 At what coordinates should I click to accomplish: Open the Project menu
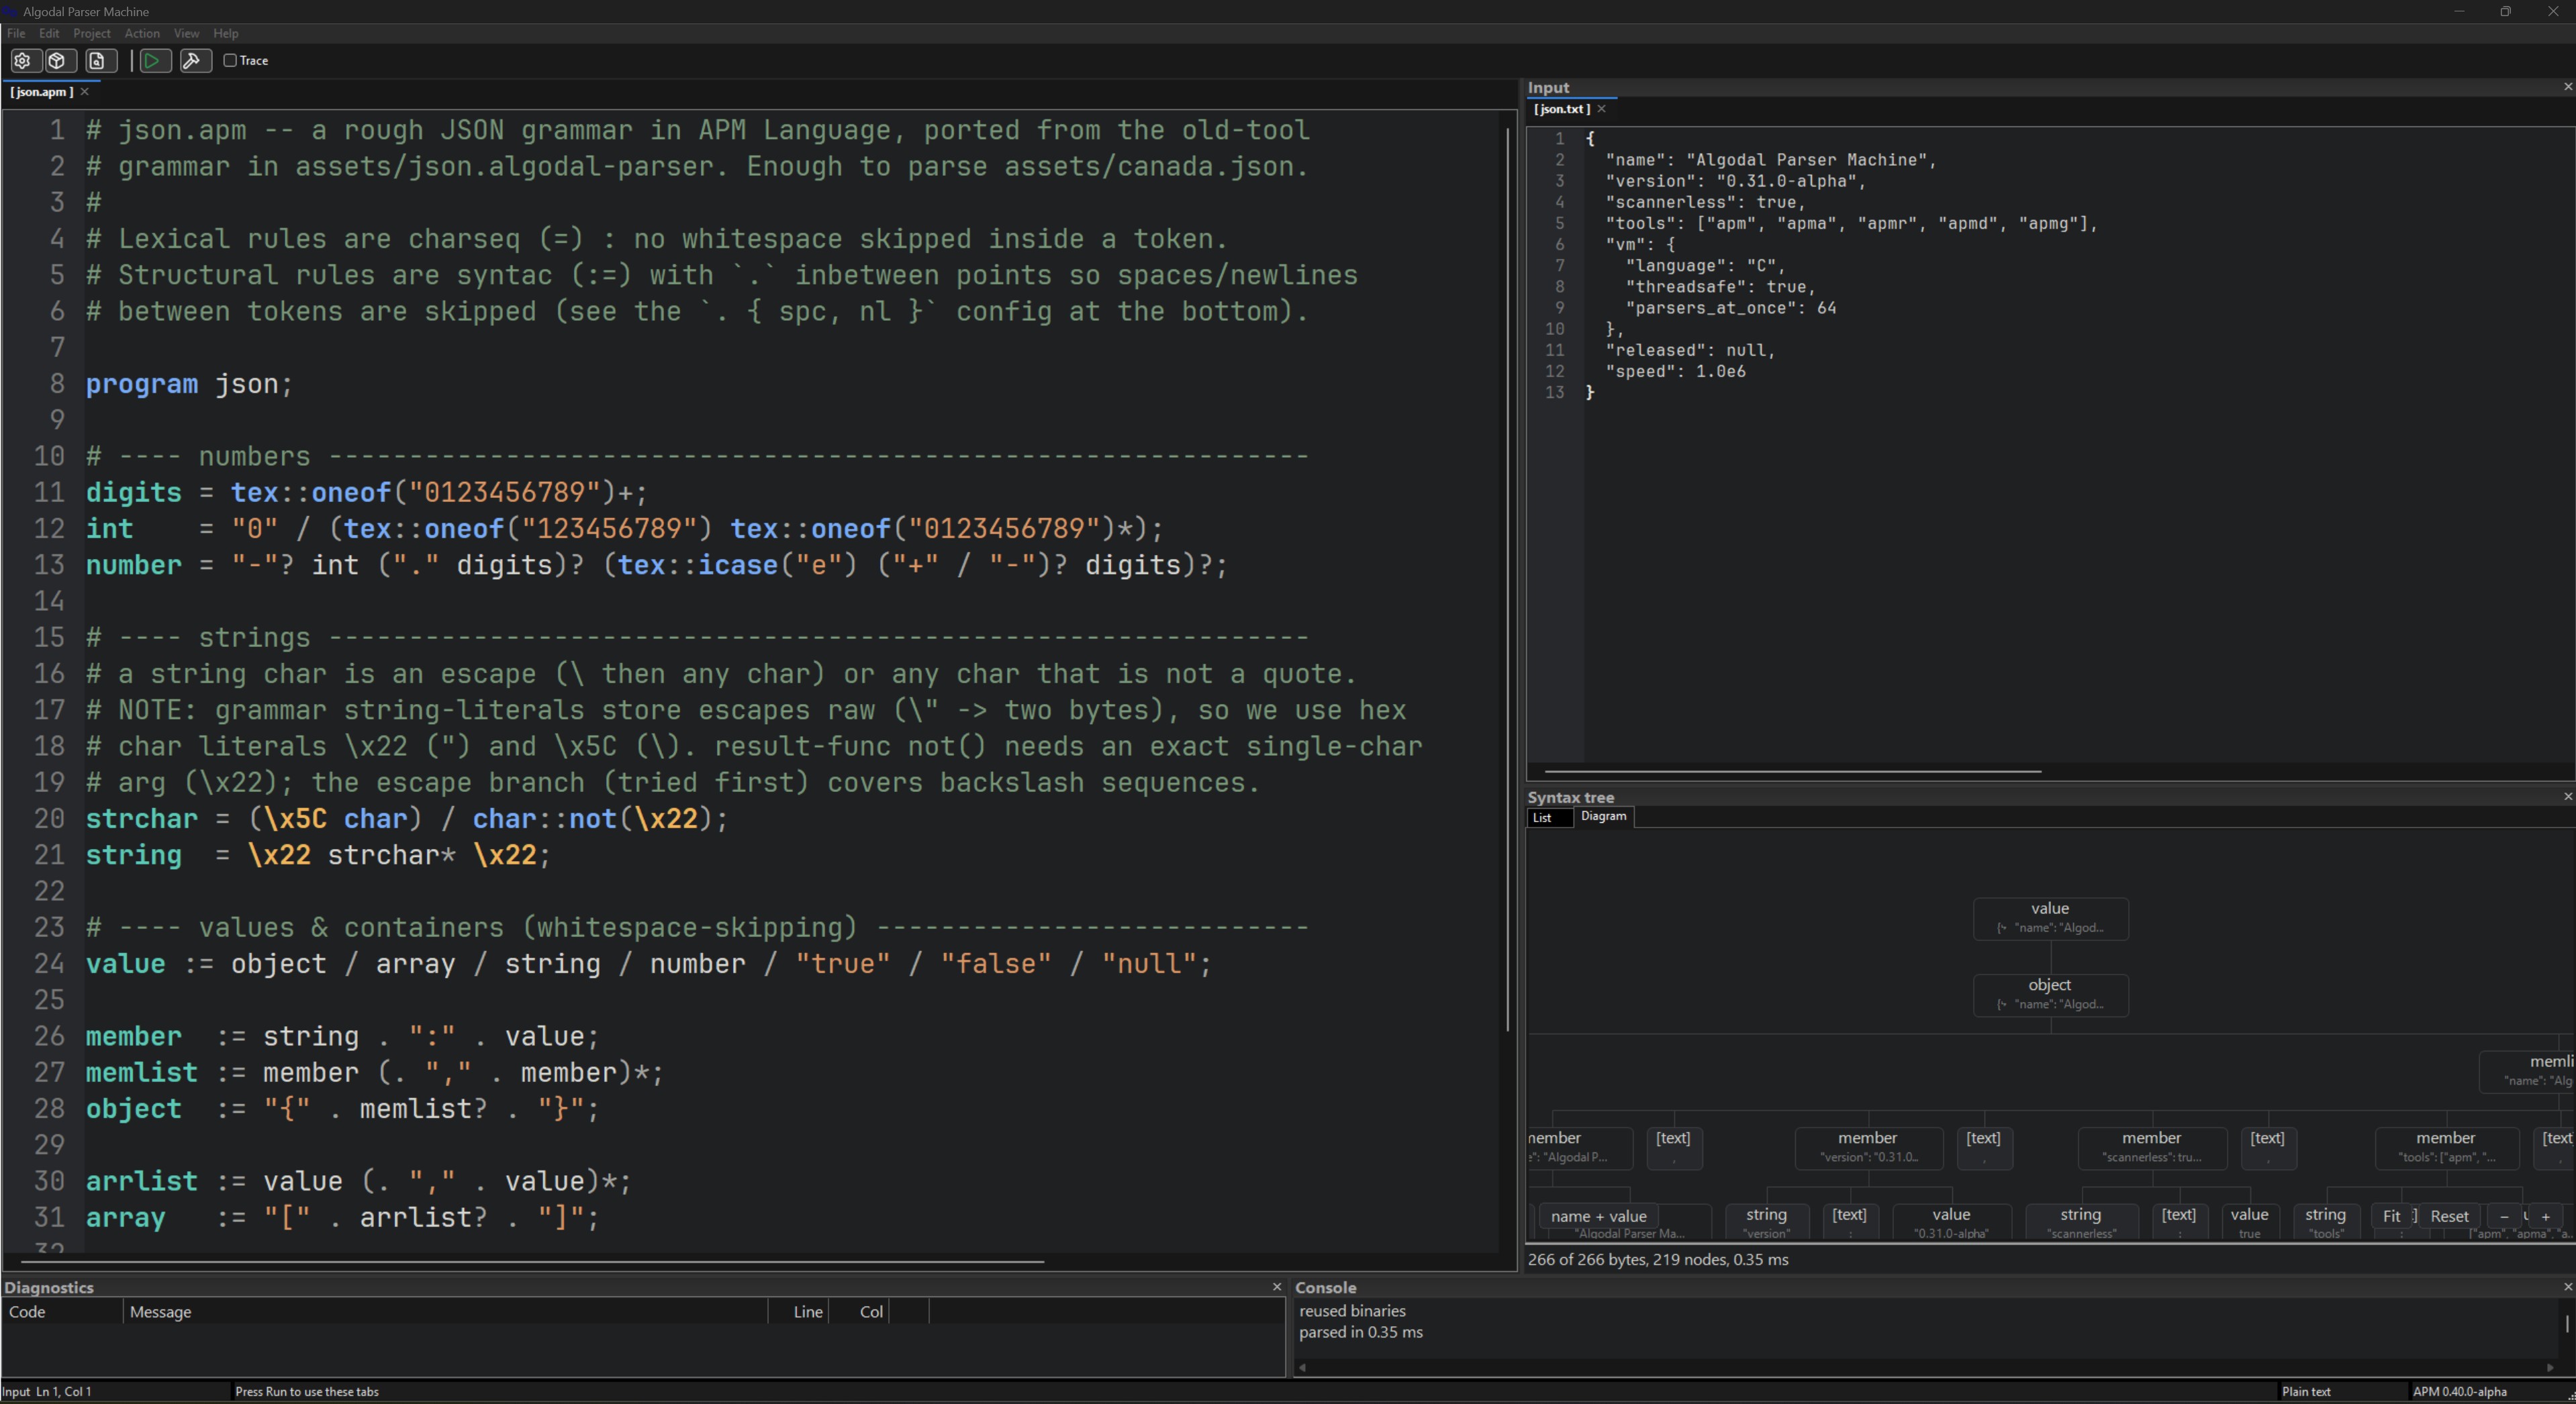pos(92,33)
